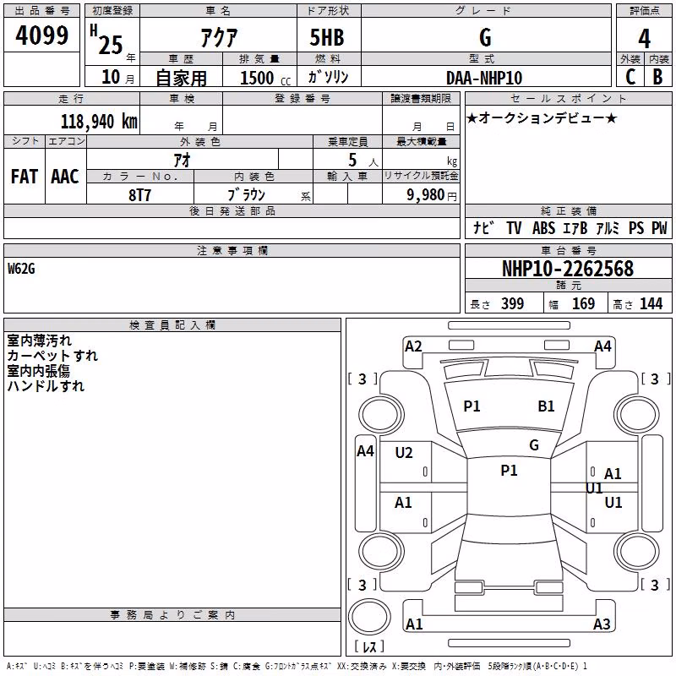This screenshot has width=676, height=676.
Task: Click the A2 mark on the front bumper
Action: click(x=413, y=346)
